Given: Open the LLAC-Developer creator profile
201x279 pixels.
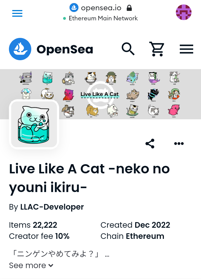Looking at the screenshot, I should pyautogui.click(x=52, y=207).
